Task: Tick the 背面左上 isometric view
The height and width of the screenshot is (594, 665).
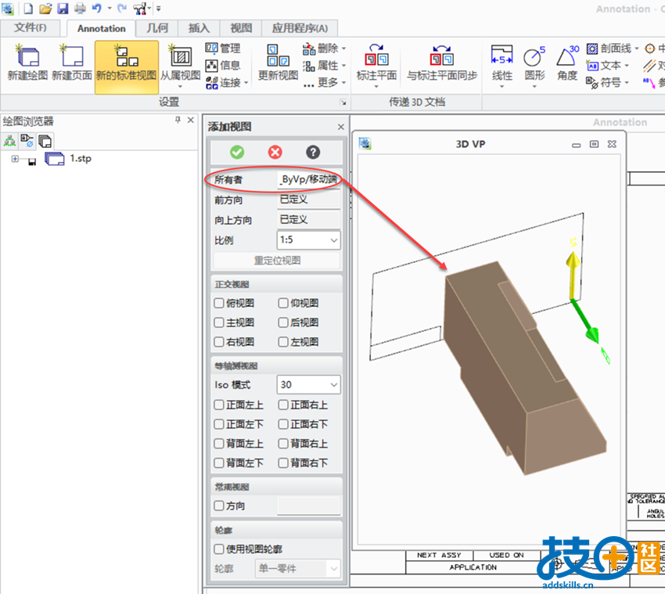Action: click(x=219, y=444)
